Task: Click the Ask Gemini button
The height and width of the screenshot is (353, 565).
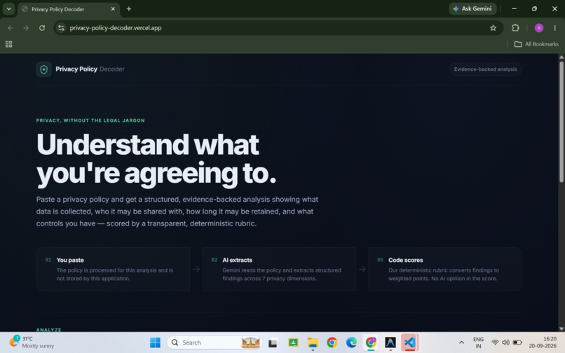Action: click(x=472, y=8)
